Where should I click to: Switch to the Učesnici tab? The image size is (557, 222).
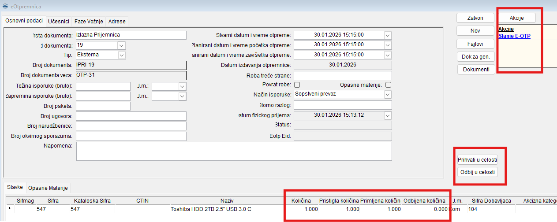[x=58, y=21]
